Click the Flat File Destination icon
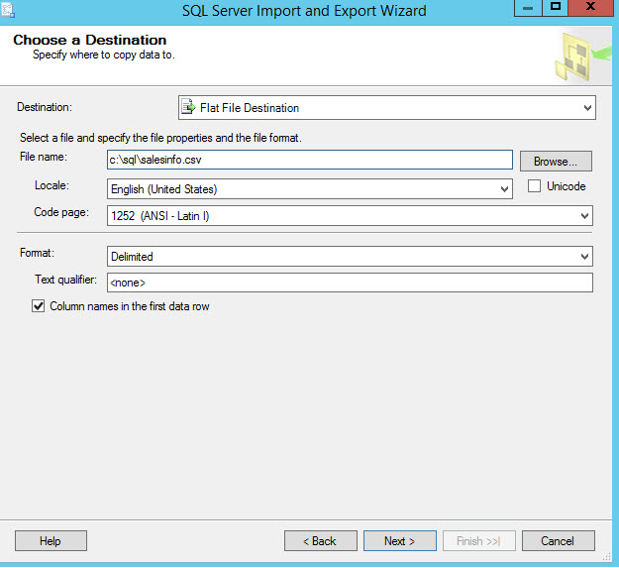Image resolution: width=619 pixels, height=568 pixels. click(x=189, y=107)
